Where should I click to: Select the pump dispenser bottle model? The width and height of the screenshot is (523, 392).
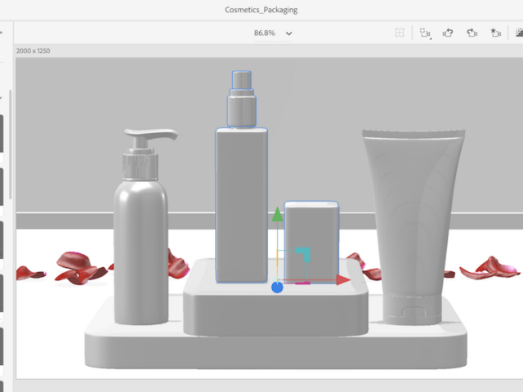point(140,245)
